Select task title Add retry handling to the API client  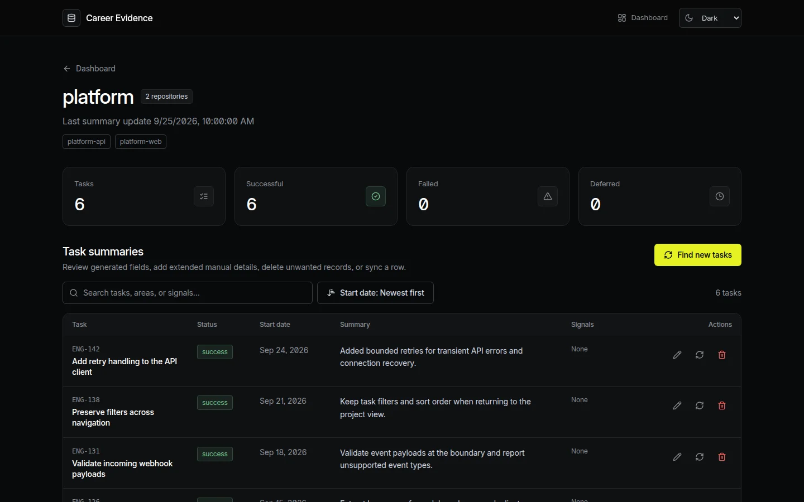(x=125, y=366)
